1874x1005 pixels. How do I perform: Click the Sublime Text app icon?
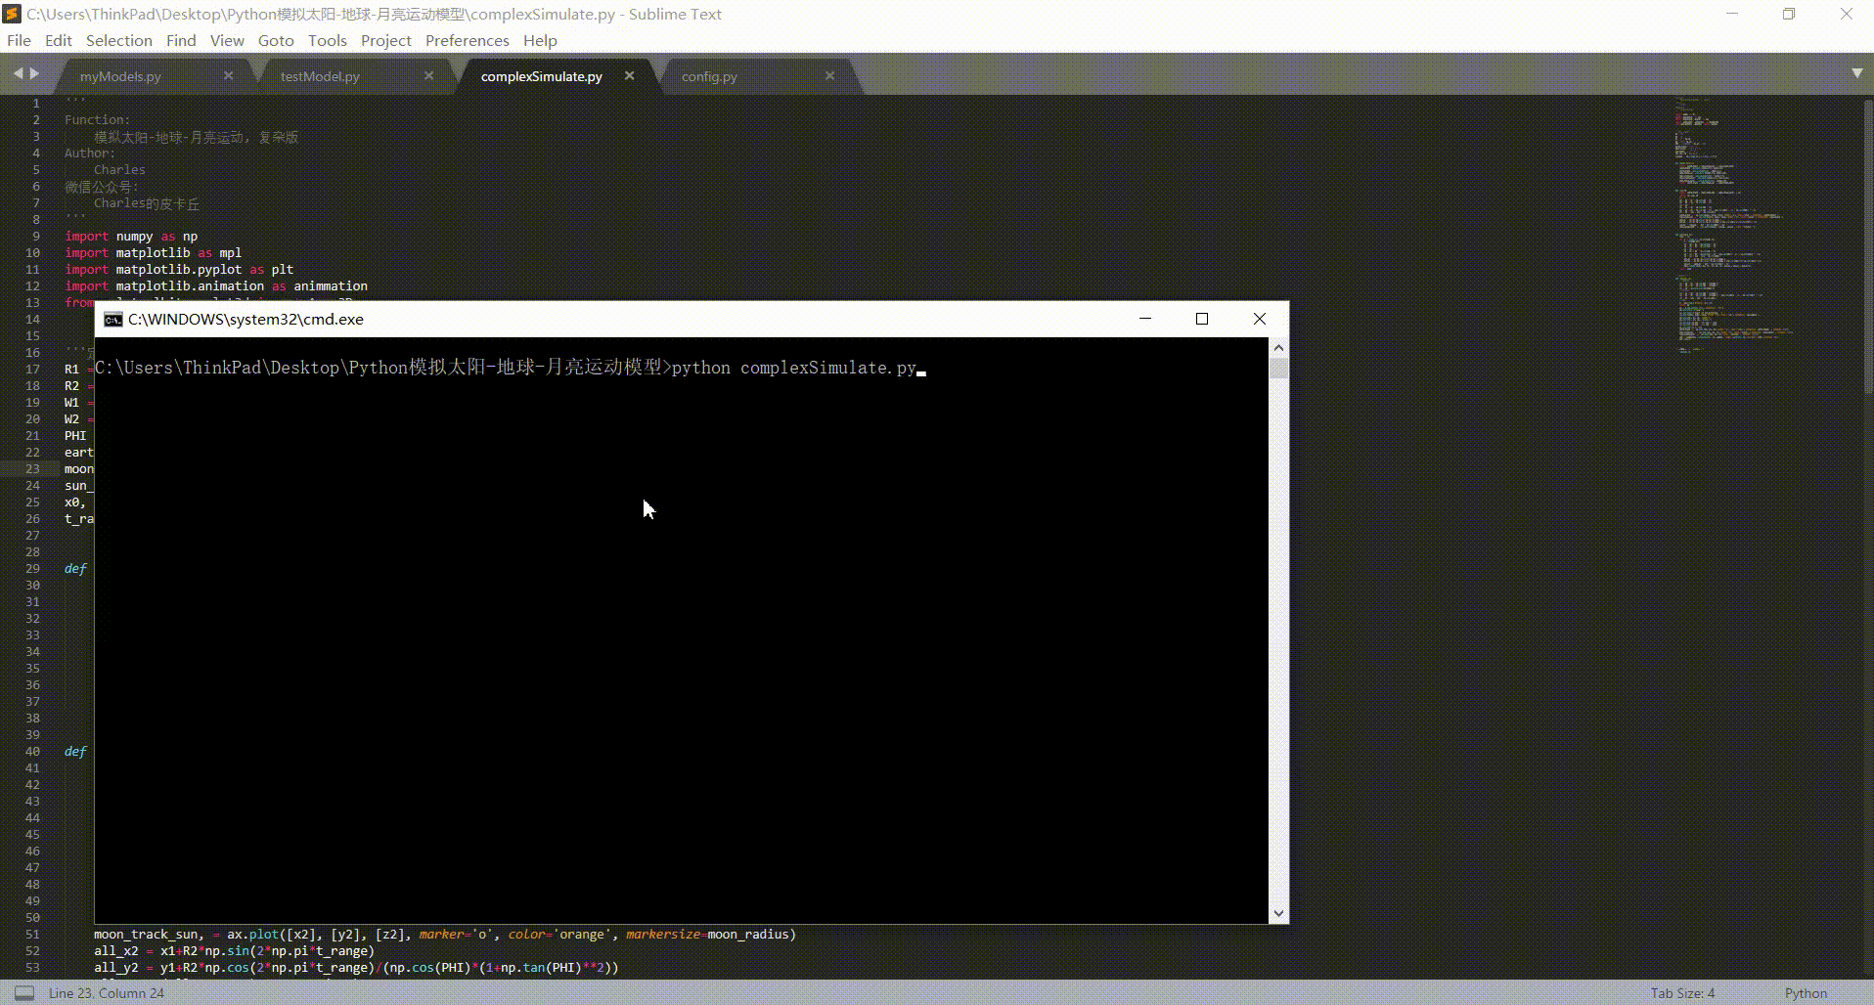coord(12,14)
